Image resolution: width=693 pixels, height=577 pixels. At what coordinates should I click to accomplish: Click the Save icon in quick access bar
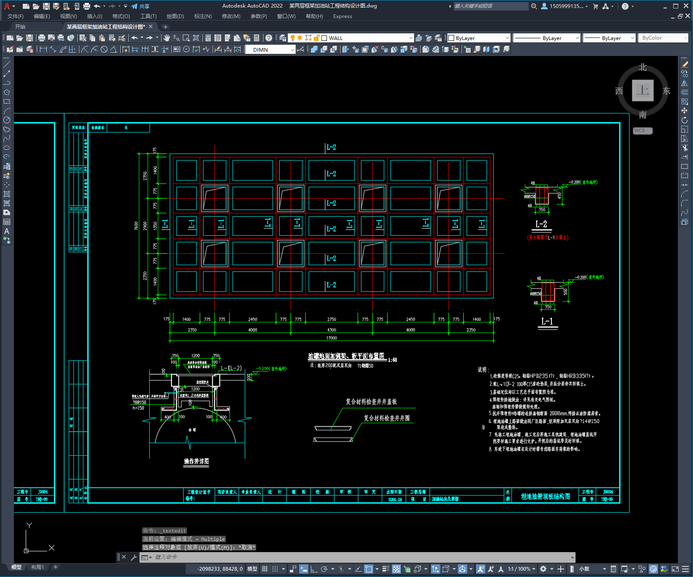(46, 6)
